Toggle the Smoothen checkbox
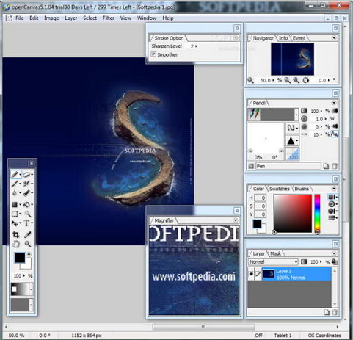Screen dimensions: 353x340 153,54
